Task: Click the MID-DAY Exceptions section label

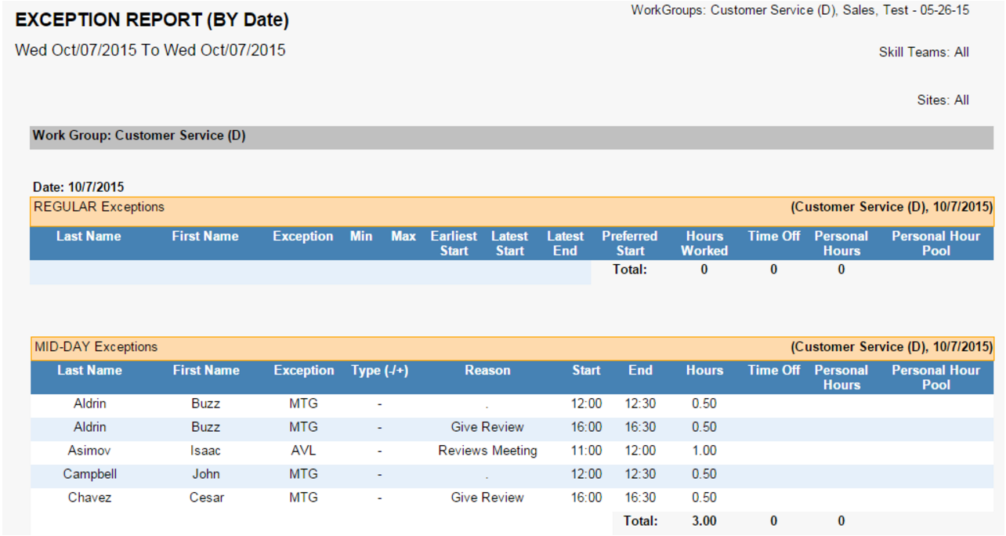Action: click(x=96, y=347)
